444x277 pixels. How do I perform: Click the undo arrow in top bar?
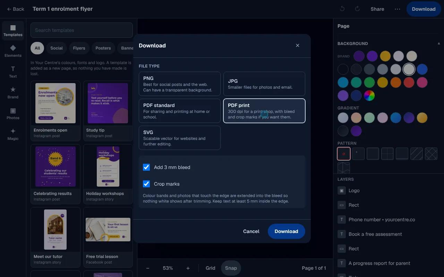point(342,9)
